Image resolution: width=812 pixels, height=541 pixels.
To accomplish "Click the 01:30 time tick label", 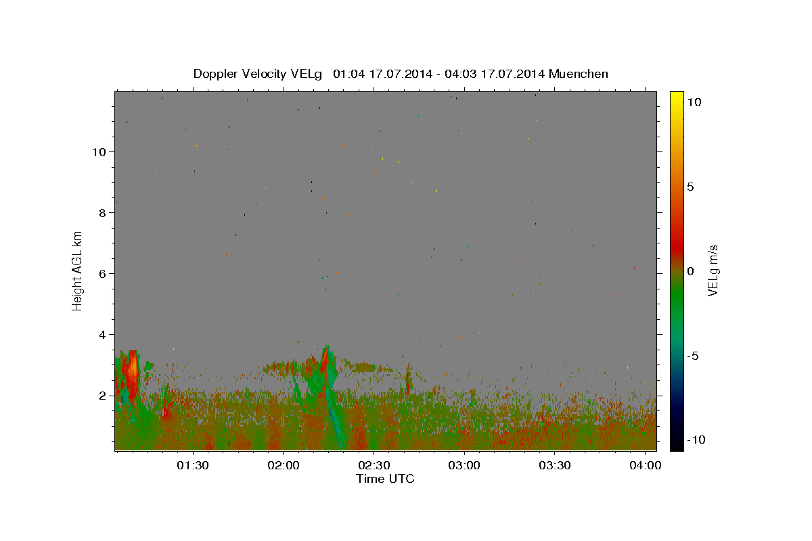I will pos(193,466).
